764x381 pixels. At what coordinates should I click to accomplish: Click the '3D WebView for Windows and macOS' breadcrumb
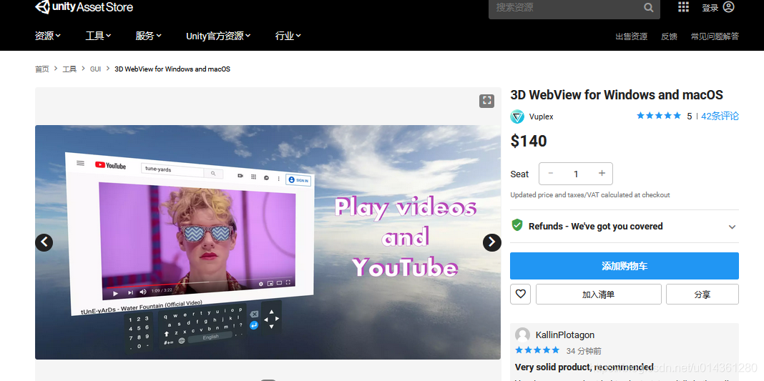coord(172,69)
